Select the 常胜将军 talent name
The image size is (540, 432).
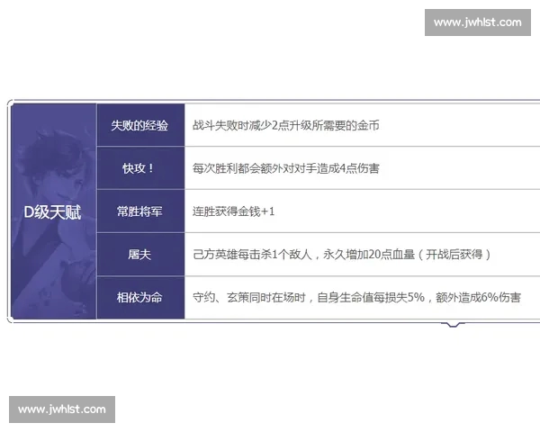pos(139,211)
